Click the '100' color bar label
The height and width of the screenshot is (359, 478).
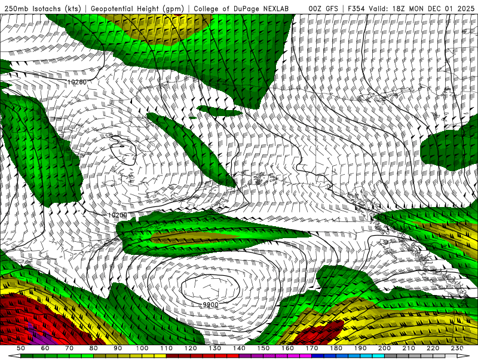tap(142, 348)
